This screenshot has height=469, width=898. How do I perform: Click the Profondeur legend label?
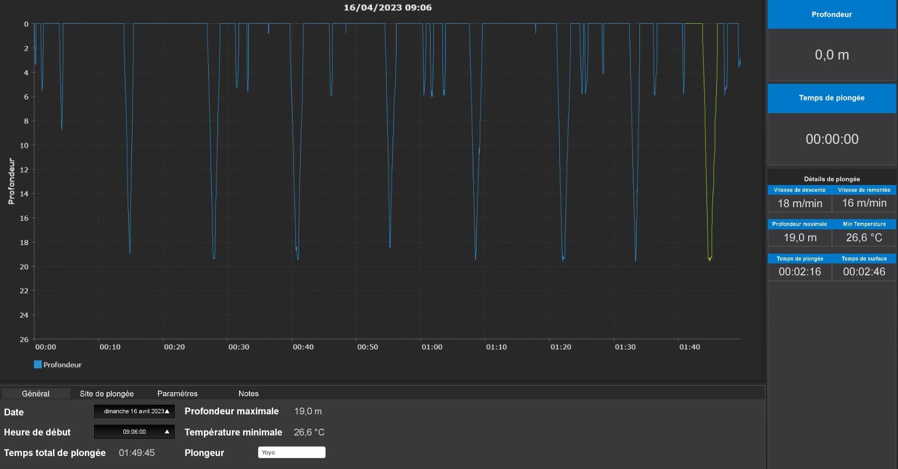click(62, 365)
